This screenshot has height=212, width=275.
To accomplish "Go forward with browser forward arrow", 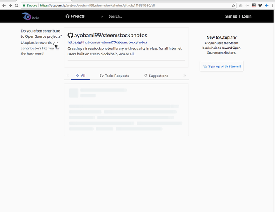I will [x=10, y=6].
